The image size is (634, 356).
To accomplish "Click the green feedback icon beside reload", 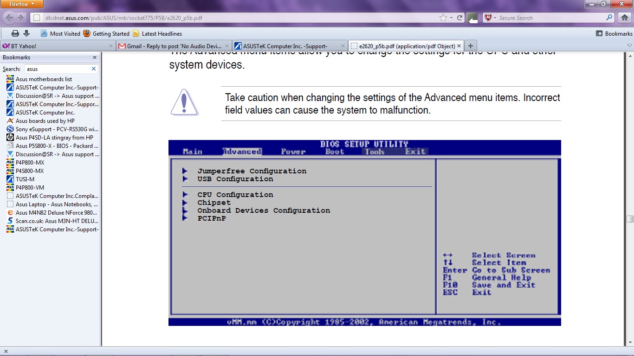I will (472, 18).
